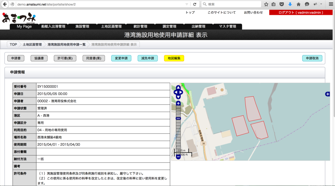Screen dimensions: 335x186
Task: Switch to the 施設管理 tab
Action: pyautogui.click(x=82, y=26)
